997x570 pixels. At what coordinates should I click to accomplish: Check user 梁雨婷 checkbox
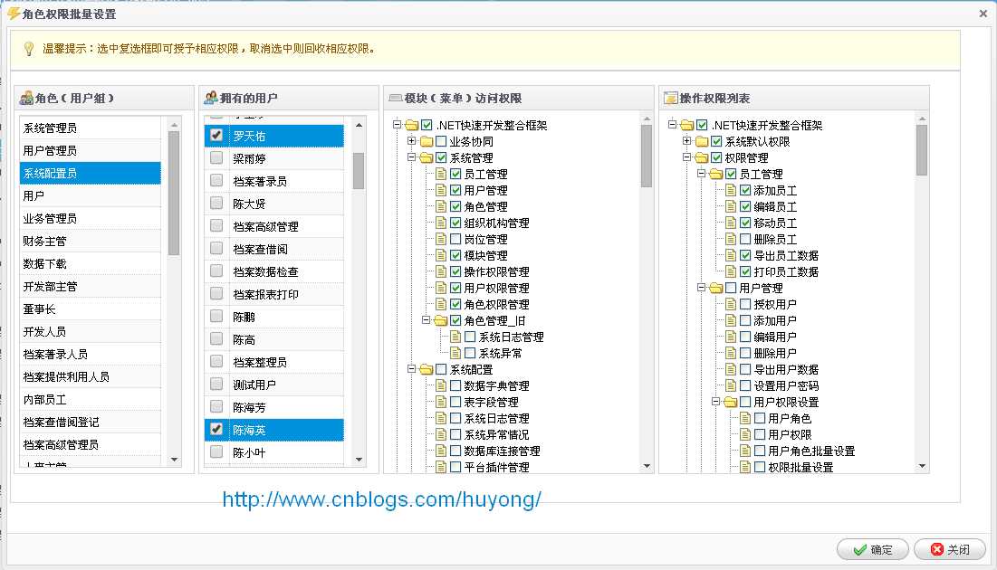[216, 157]
